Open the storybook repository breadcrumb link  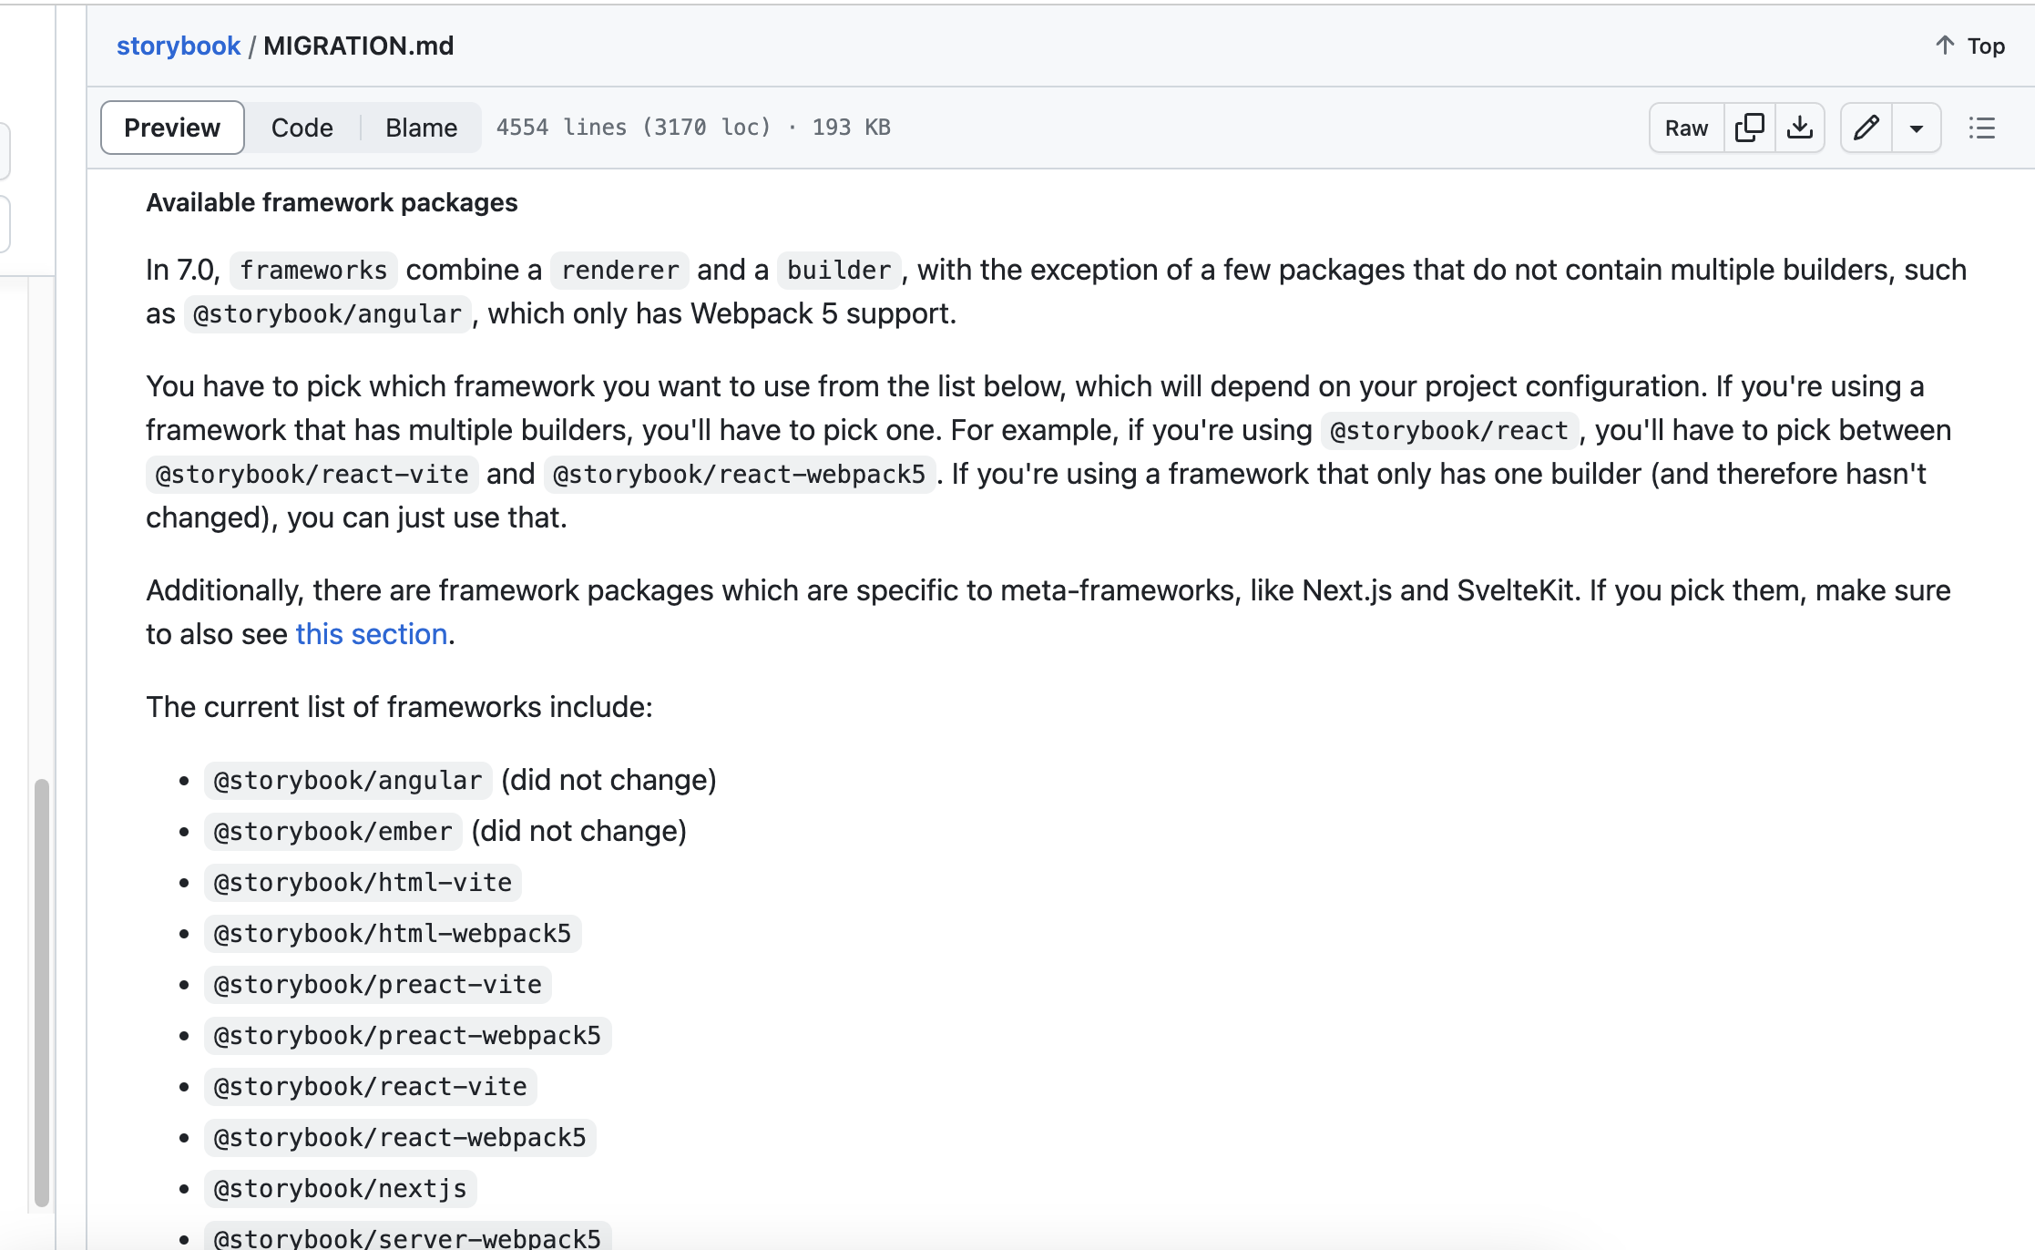(x=179, y=46)
